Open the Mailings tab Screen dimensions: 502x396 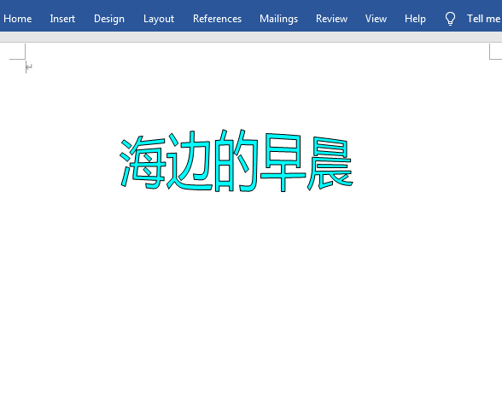pyautogui.click(x=278, y=19)
